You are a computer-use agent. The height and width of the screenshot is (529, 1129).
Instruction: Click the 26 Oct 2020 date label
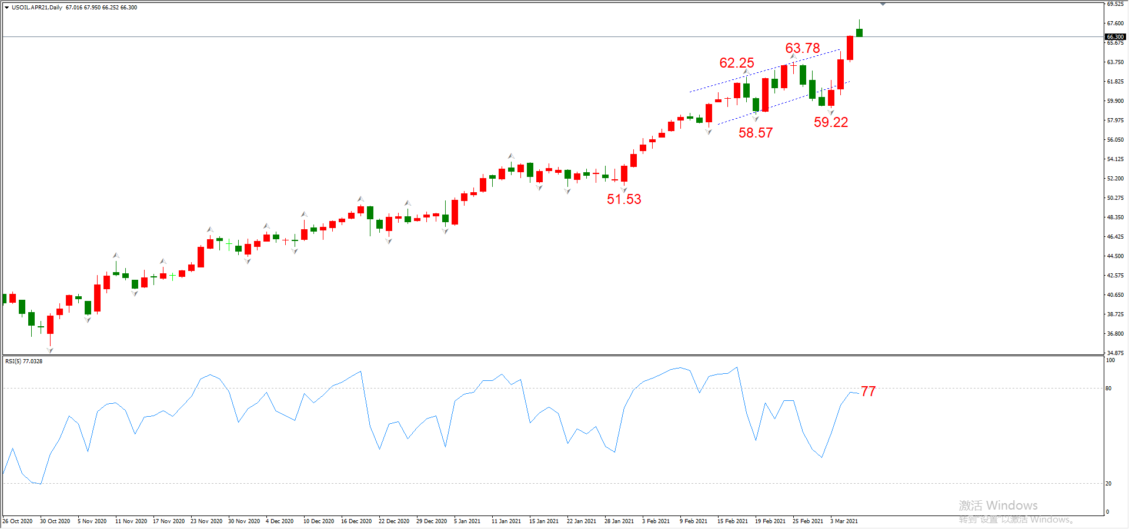click(18, 521)
